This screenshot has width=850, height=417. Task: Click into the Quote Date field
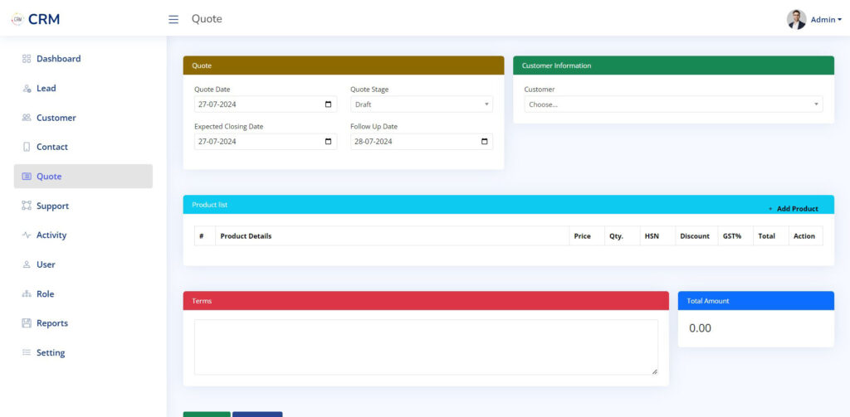(x=266, y=104)
